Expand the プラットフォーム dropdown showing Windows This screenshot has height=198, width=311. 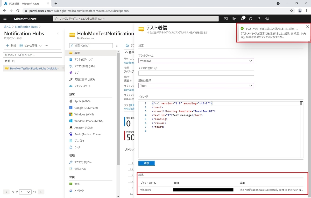[x=196, y=61]
